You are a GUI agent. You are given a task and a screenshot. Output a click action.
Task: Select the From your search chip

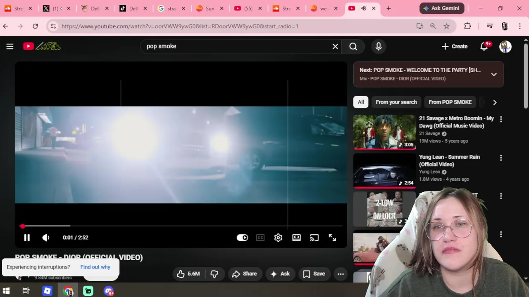[x=396, y=102]
